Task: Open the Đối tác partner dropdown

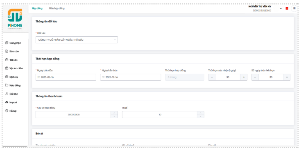Action: pyautogui.click(x=77, y=40)
